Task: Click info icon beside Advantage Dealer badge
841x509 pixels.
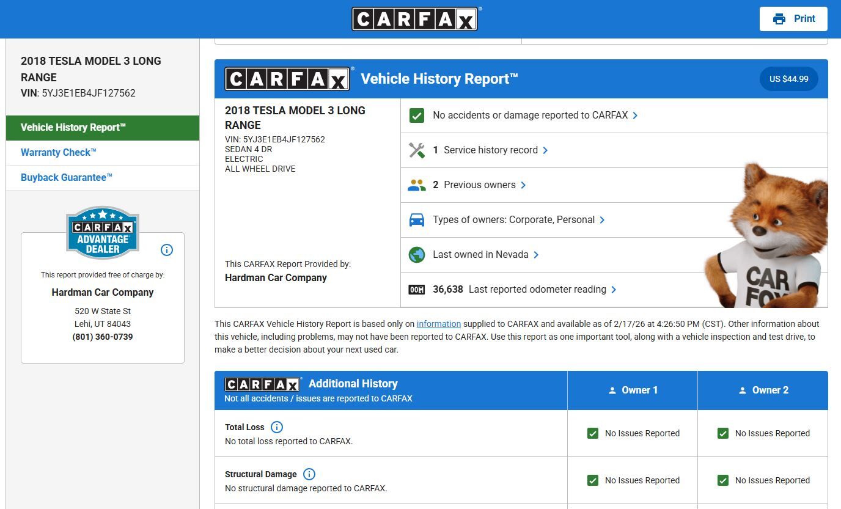Action: (x=167, y=250)
